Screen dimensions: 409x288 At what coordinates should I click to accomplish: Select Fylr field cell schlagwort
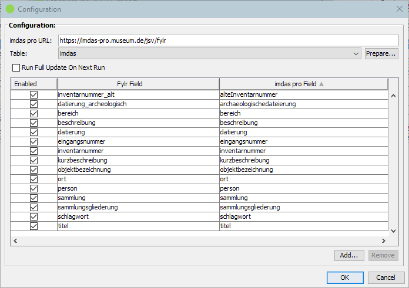138,216
